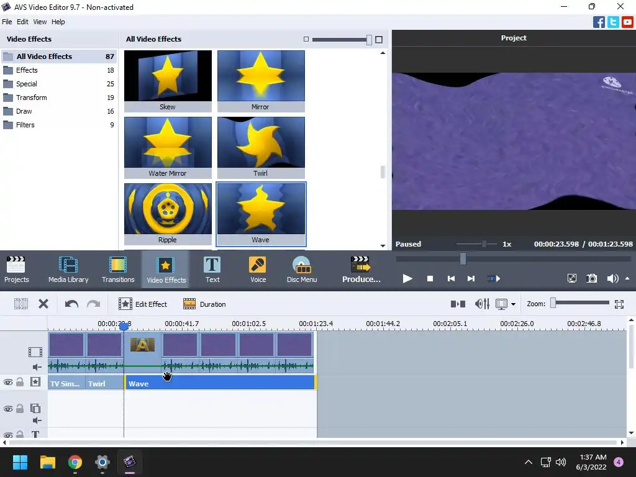Open the Help menu
This screenshot has height=477, width=636.
pyautogui.click(x=58, y=22)
